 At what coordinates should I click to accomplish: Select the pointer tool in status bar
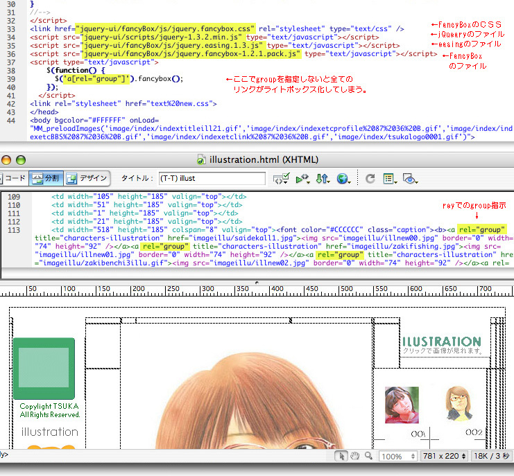pos(341,456)
